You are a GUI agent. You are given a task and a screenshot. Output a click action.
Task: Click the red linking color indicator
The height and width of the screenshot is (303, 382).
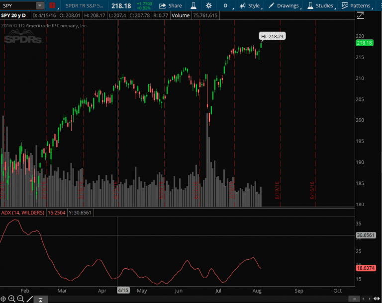(52, 5)
